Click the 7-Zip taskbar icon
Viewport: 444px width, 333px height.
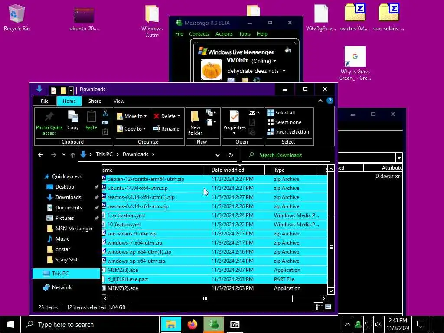[235, 324]
